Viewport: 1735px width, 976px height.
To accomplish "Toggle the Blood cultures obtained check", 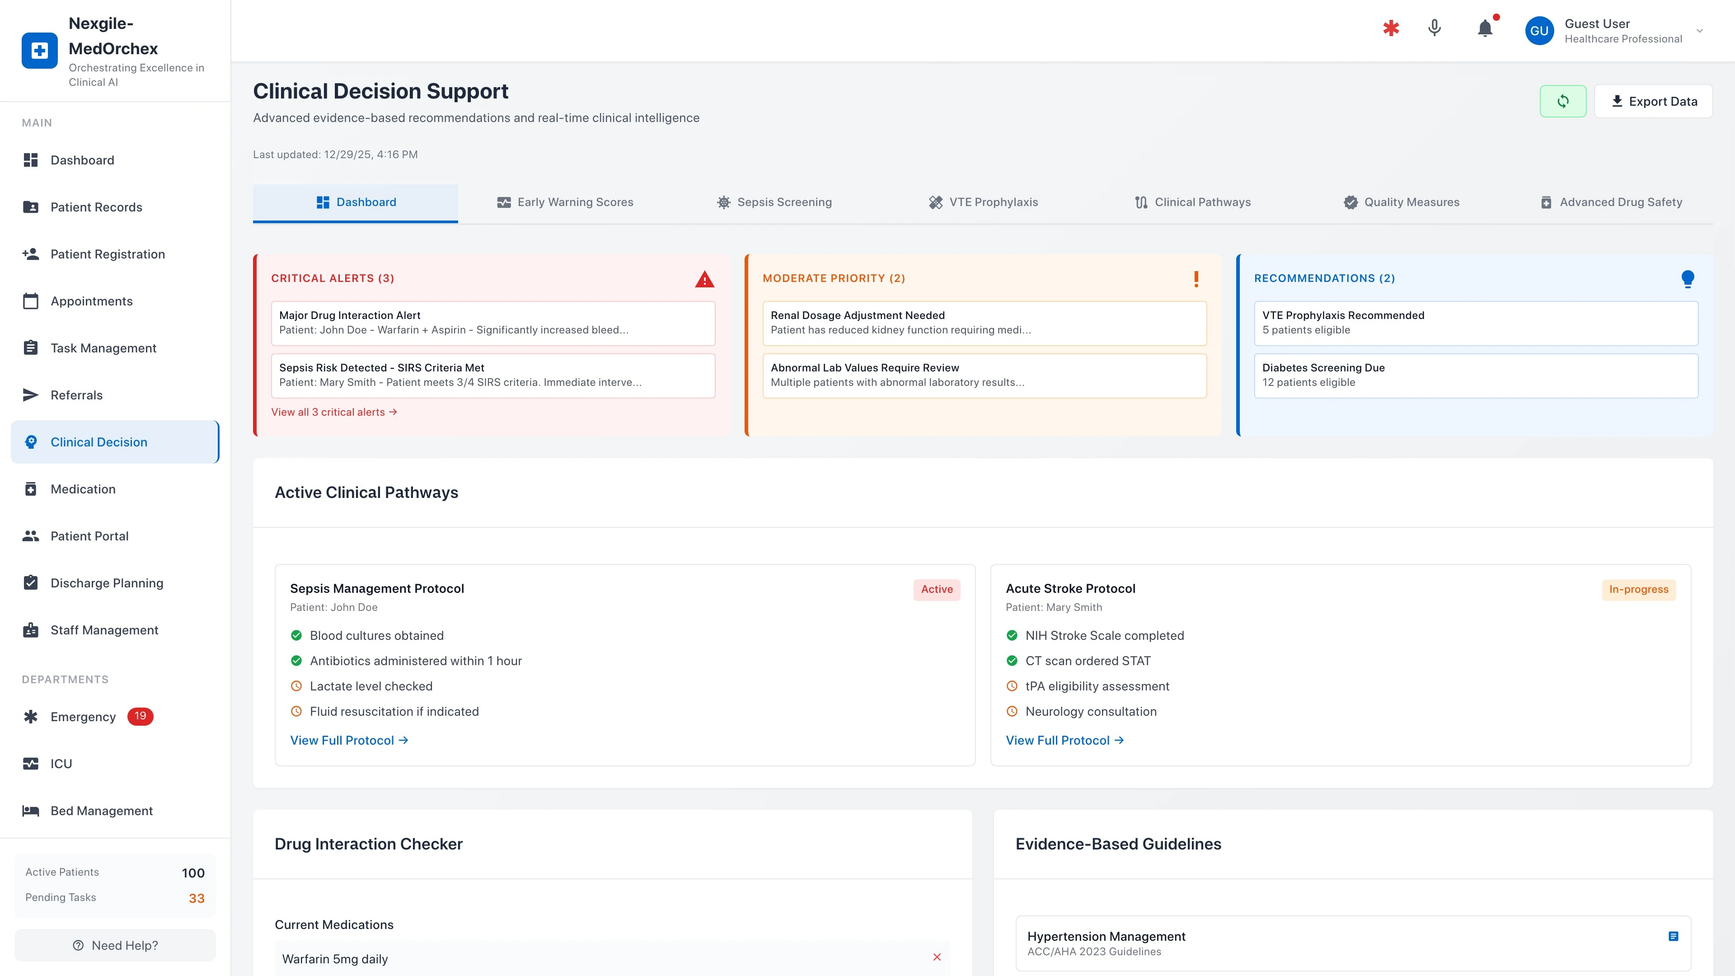I will [296, 635].
